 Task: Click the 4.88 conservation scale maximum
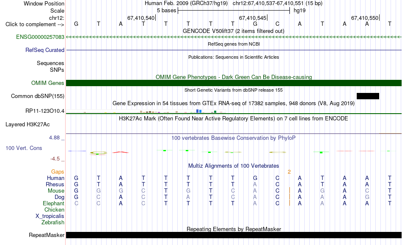point(54,138)
